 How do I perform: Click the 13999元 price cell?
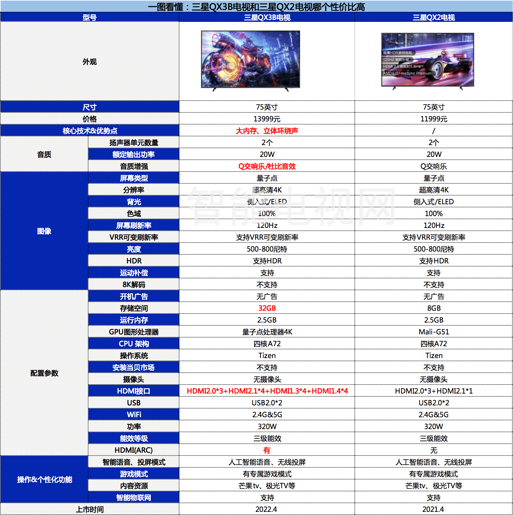pos(267,119)
